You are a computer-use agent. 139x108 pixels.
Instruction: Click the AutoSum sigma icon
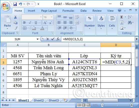pos(121,17)
